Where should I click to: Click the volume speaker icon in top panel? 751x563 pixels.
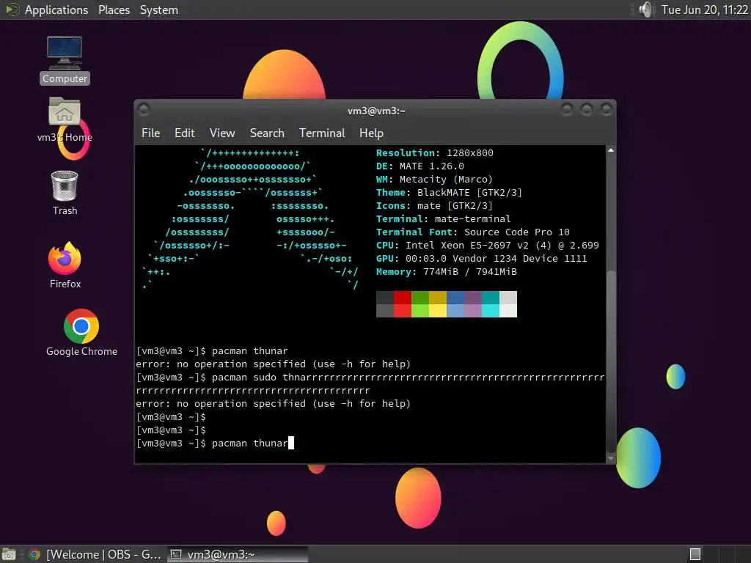(x=645, y=10)
